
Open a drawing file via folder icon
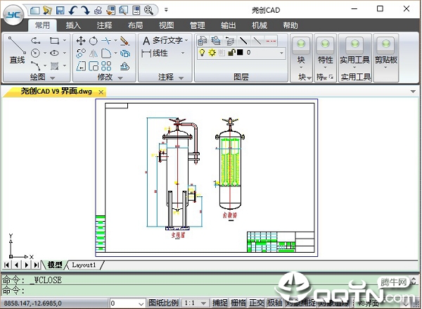[x=47, y=11]
